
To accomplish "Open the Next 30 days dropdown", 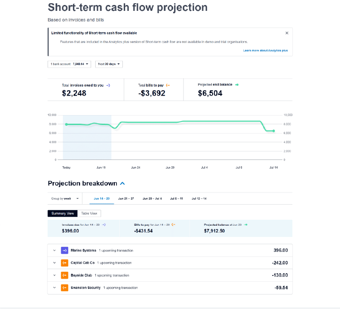I will [109, 64].
